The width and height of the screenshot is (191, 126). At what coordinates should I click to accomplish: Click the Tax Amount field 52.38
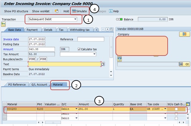click(42, 54)
